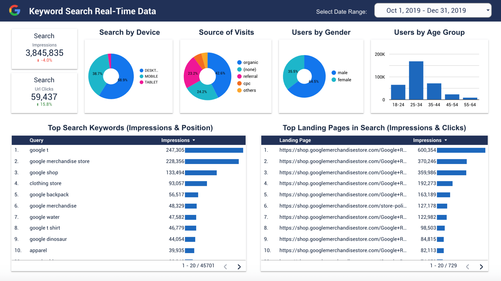Select the 'google t' query row
501x281 pixels.
129,150
